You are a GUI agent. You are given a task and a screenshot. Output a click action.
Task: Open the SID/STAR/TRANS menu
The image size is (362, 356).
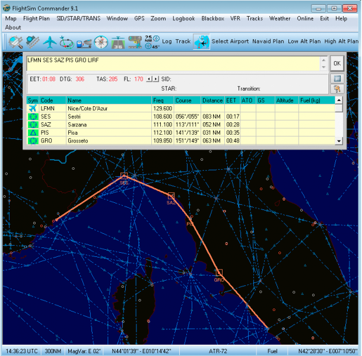tap(78, 18)
